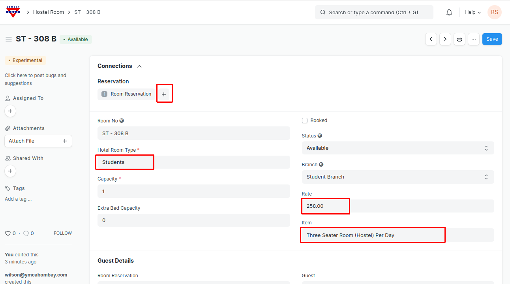Open the three-dots more options menu
Screen dimensions: 510x284
coord(474,39)
